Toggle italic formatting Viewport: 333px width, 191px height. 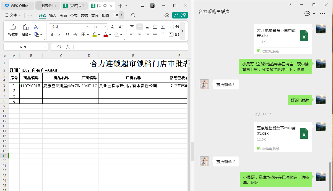click(59, 35)
